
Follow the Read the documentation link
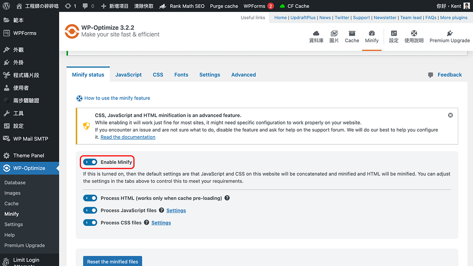pos(127,137)
